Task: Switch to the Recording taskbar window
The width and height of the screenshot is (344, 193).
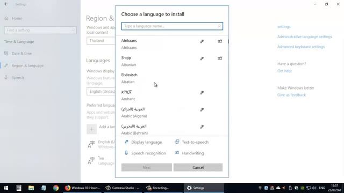Action: pos(163,188)
